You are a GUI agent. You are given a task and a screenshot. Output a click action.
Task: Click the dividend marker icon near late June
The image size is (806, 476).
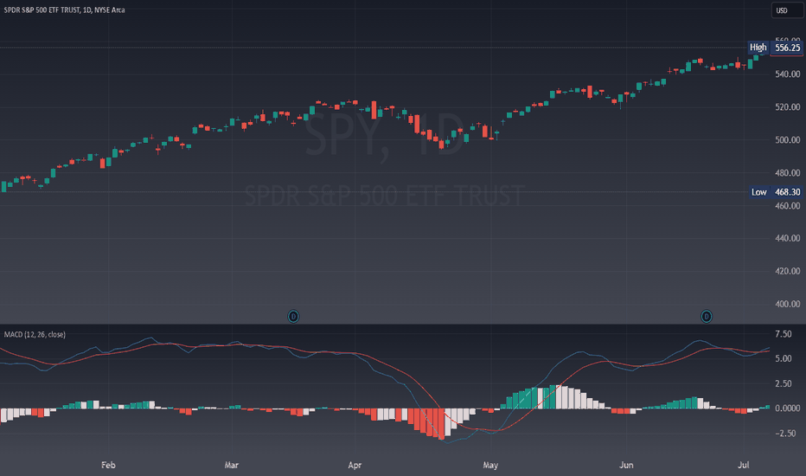707,316
